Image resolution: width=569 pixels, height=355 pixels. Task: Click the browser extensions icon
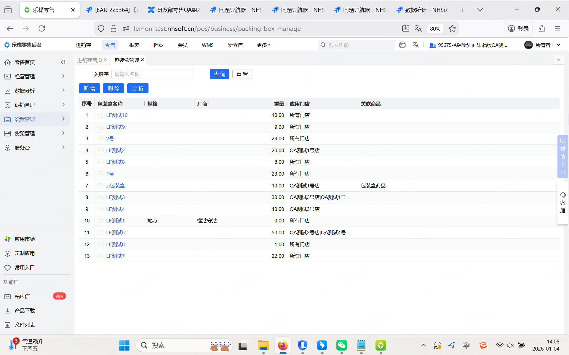(542, 28)
